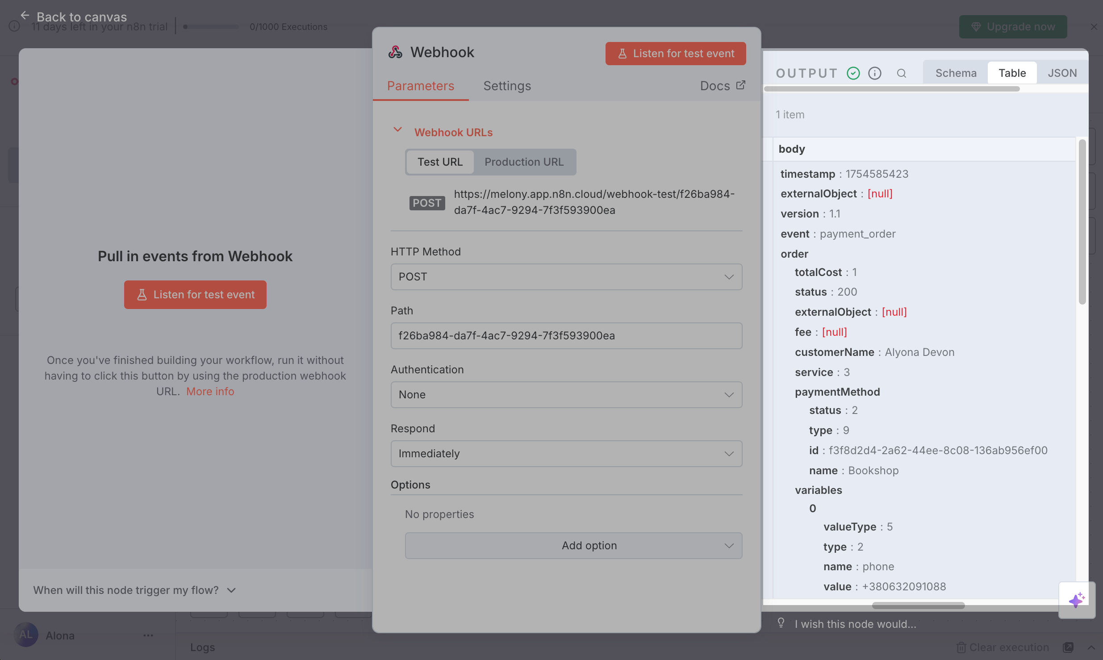Click the lightbulb feedback icon
This screenshot has height=660, width=1103.
781,623
